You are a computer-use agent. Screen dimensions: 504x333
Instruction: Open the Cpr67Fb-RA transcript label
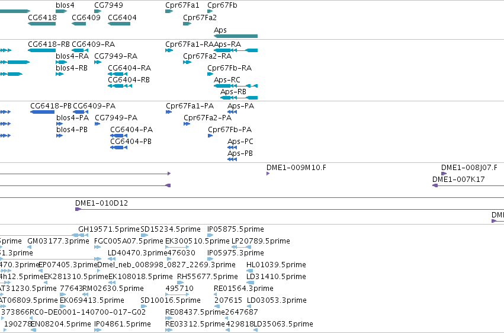coord(230,68)
